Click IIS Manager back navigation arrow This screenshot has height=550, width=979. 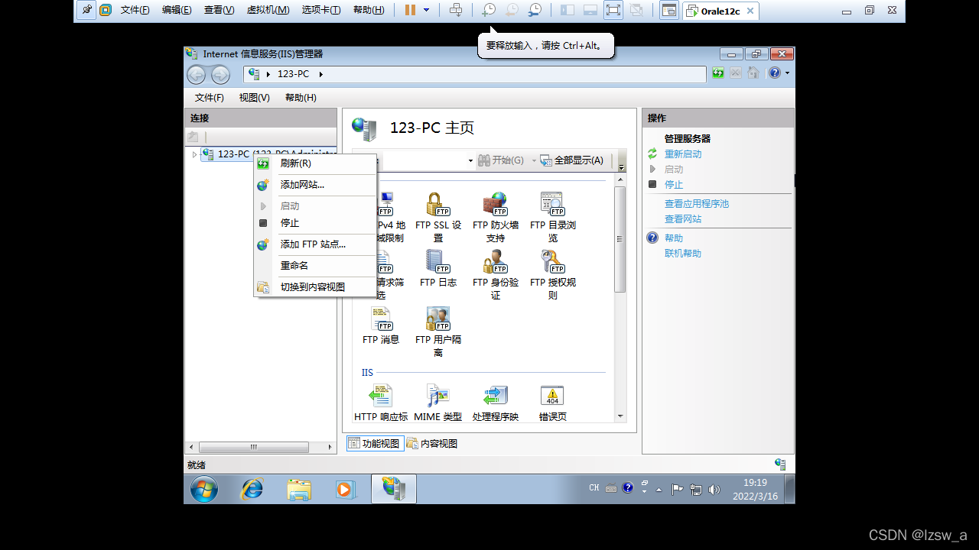click(x=197, y=74)
